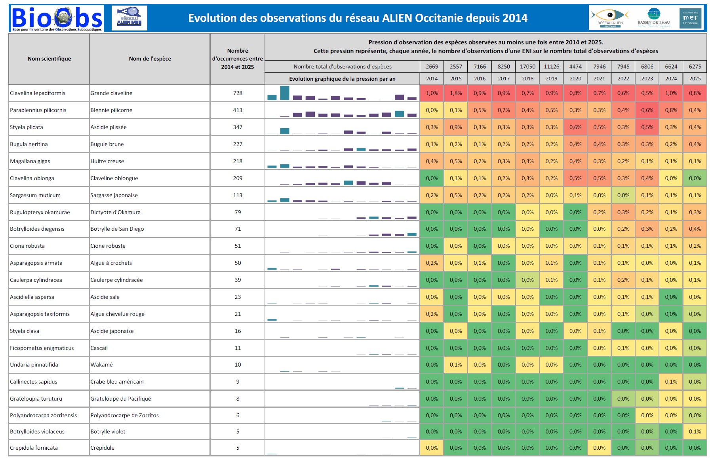Click the BioObs logo
712x458 pixels.
(x=57, y=19)
